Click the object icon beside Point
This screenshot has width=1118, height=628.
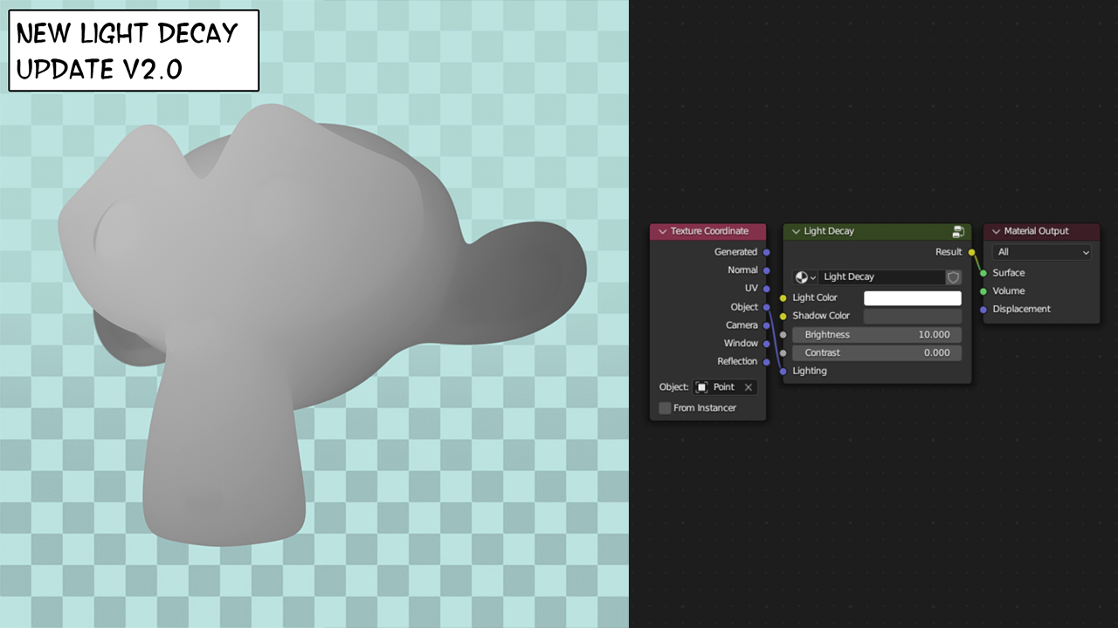701,387
